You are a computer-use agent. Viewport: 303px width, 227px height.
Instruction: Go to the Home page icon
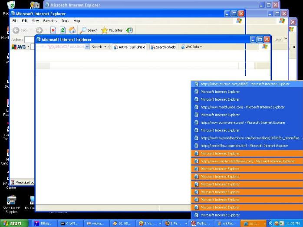click(x=72, y=30)
